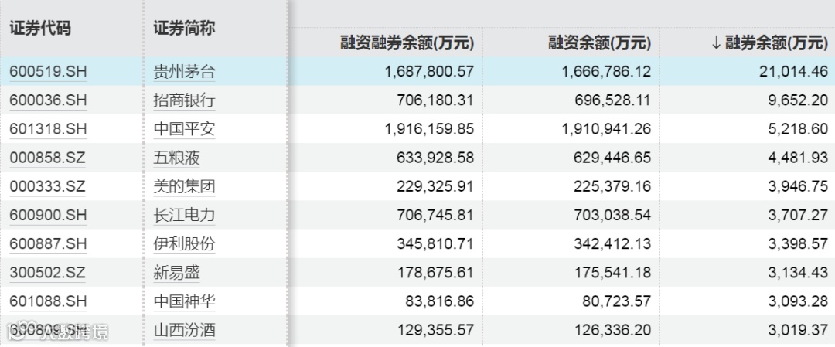Open stock code 300502.SZ link
This screenshot has height=347, width=835.
(x=47, y=273)
